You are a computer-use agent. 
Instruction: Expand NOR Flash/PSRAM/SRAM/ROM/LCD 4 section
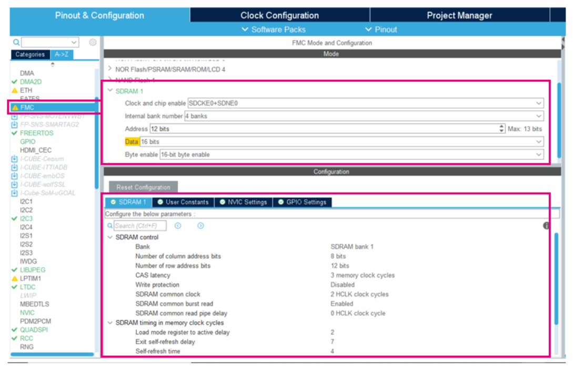(x=110, y=69)
